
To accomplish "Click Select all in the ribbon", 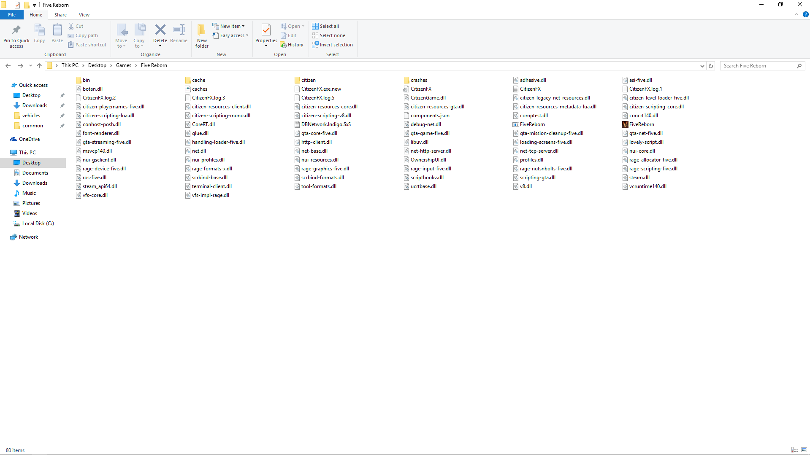I will click(325, 26).
